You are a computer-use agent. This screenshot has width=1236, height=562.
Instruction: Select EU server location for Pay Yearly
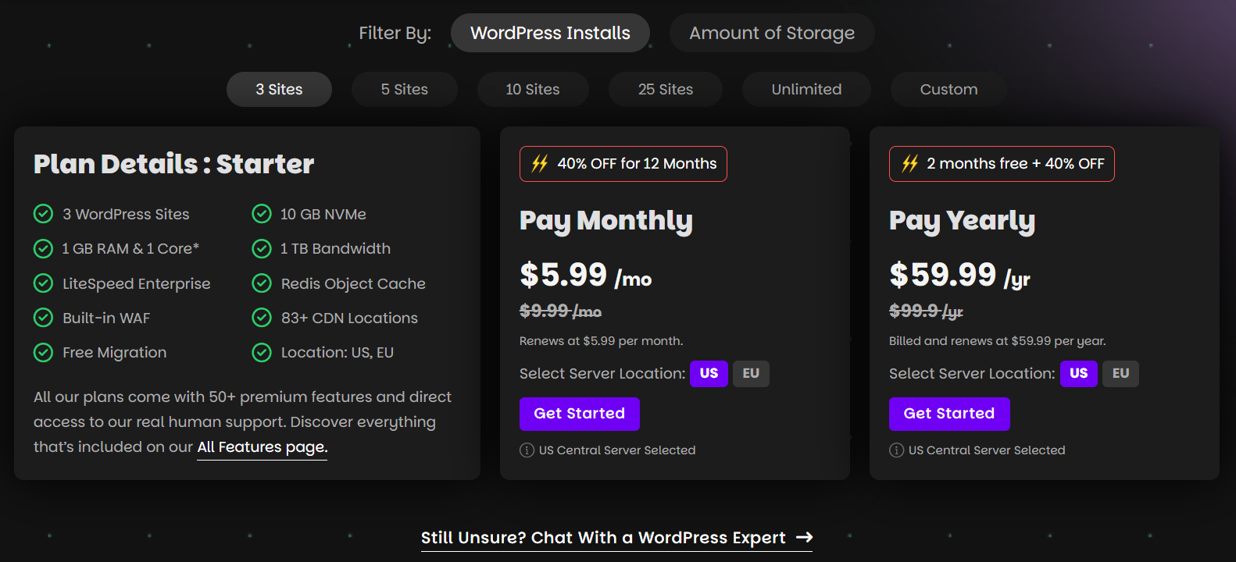[1120, 374]
